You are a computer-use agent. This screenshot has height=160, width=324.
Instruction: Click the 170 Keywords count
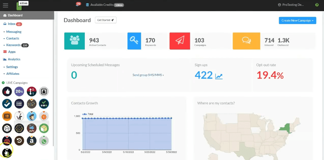tap(150, 40)
